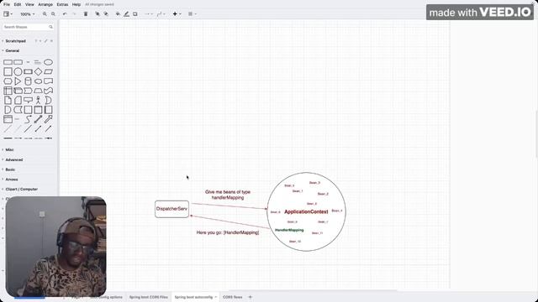Image resolution: width=538 pixels, height=302 pixels.
Task: Open the Extras menu
Action: pyautogui.click(x=62, y=4)
